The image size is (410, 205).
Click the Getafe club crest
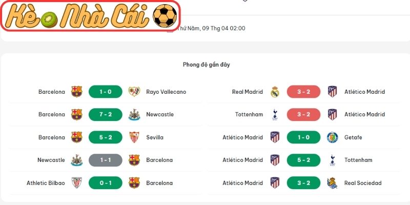point(332,137)
